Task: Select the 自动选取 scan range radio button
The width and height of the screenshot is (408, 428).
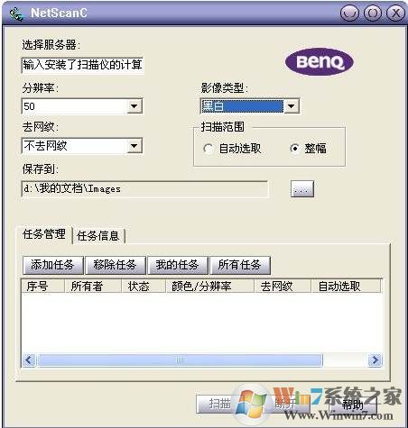Action: [x=209, y=149]
